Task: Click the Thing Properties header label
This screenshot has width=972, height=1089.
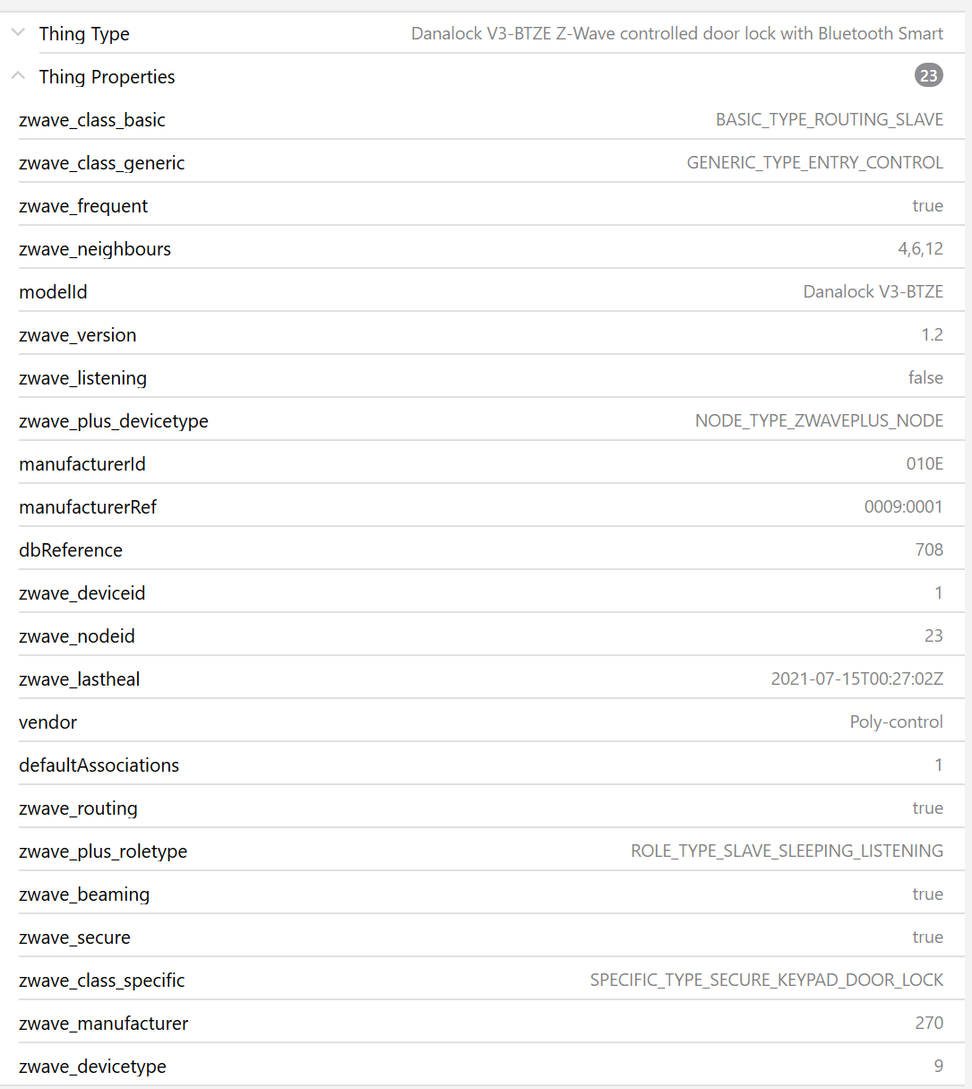Action: click(x=107, y=77)
